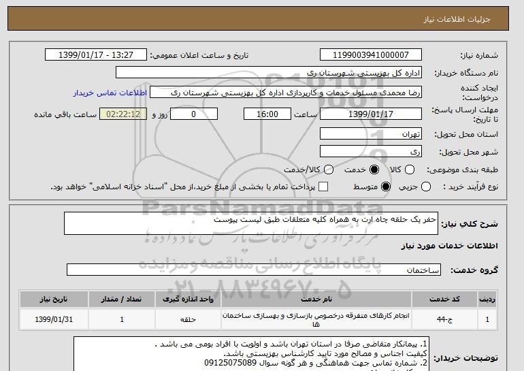Click the واحد اندازه گیری column header
This screenshot has width=524, height=371.
188,300
